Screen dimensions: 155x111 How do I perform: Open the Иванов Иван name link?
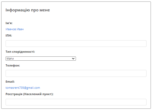click(15, 29)
